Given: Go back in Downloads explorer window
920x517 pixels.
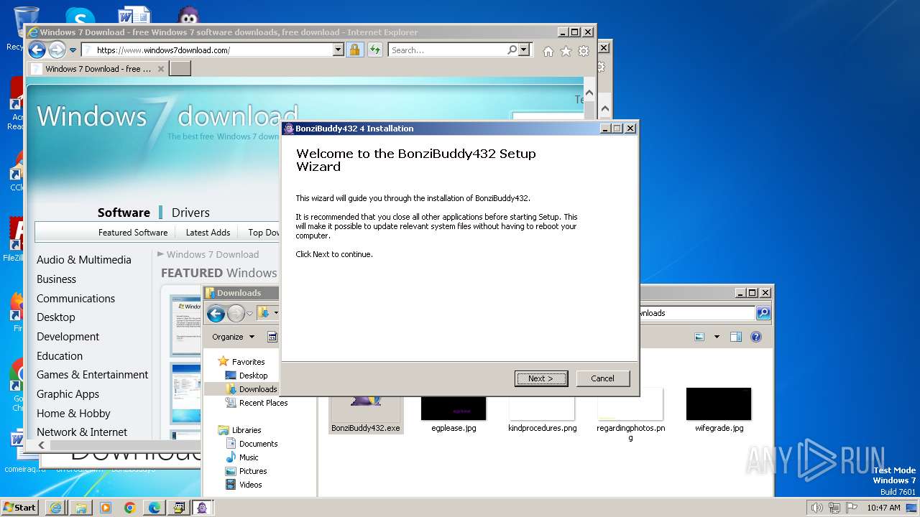Looking at the screenshot, I should tap(216, 313).
